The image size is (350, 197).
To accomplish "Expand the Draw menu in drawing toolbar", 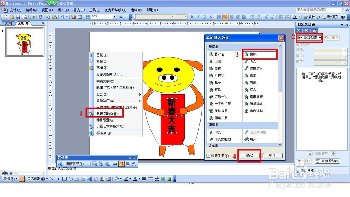I will [x=10, y=179].
